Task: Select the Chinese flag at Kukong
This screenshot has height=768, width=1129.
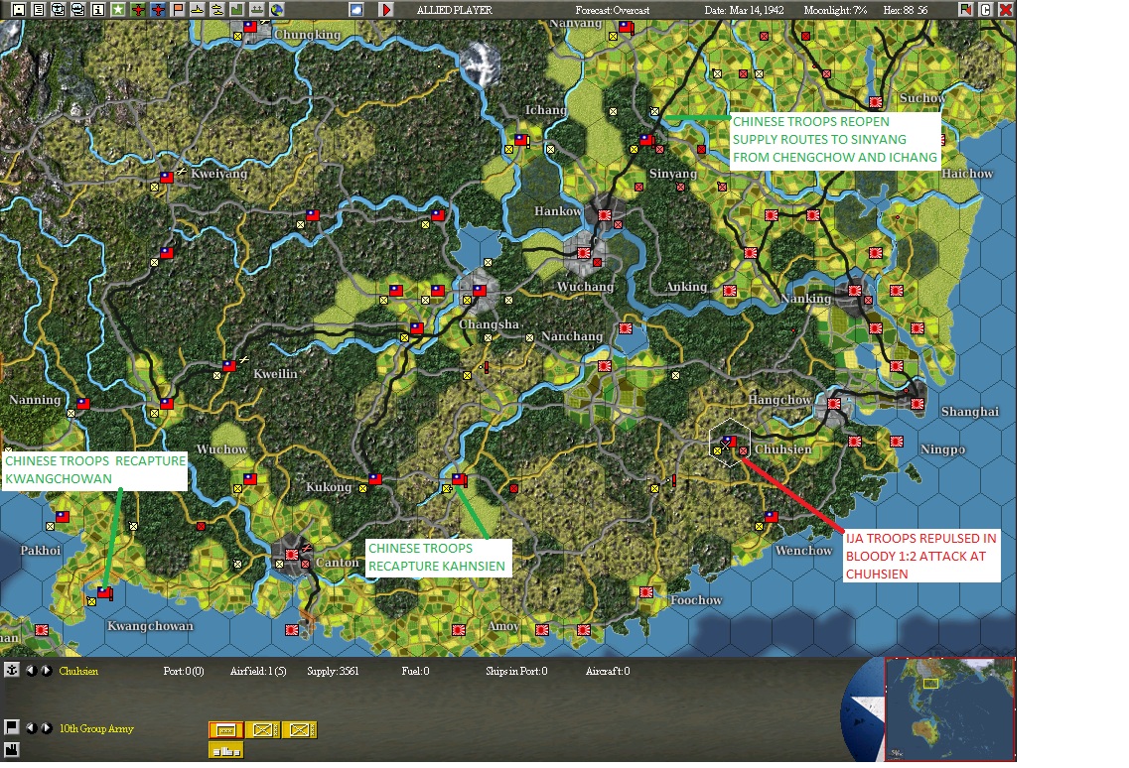Action: (x=375, y=478)
